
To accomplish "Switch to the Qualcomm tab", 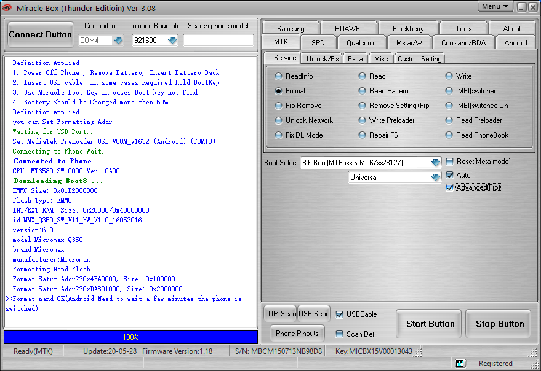I will pos(362,43).
